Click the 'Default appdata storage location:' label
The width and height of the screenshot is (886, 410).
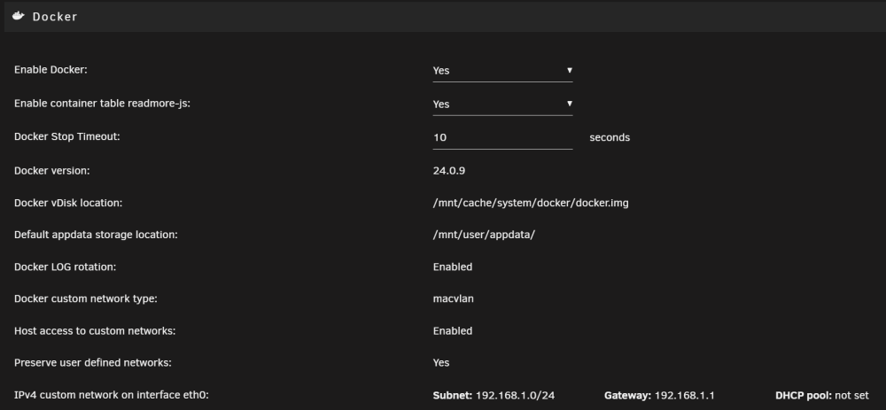coord(96,235)
